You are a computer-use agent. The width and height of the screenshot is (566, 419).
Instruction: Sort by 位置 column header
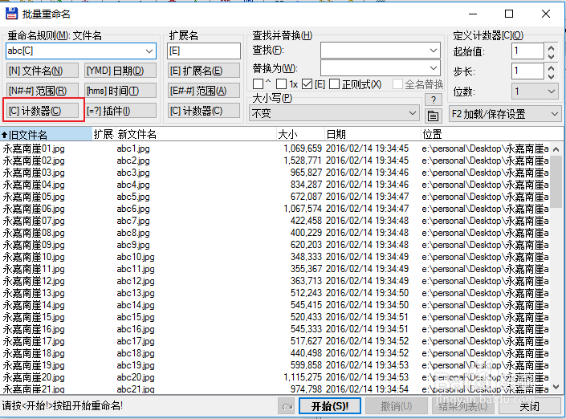click(x=492, y=135)
